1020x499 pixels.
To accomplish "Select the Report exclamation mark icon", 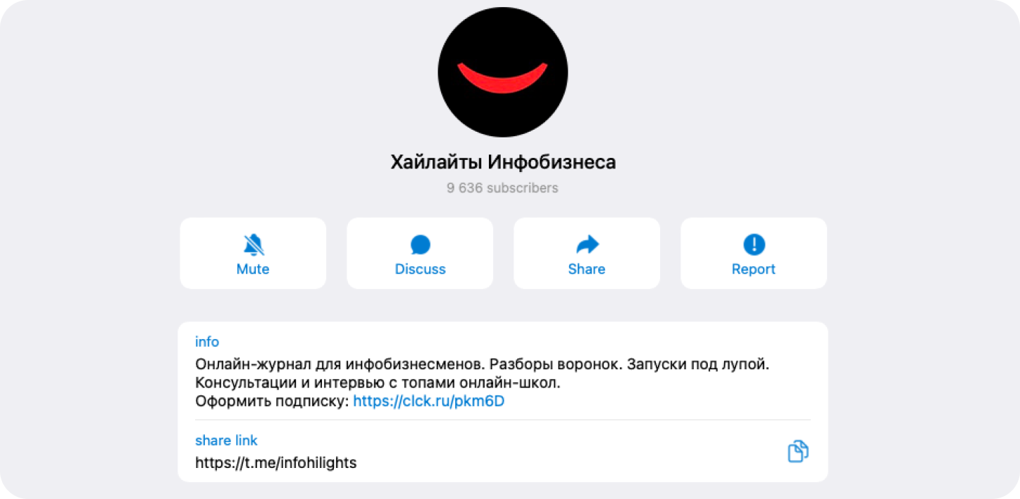I will [x=754, y=245].
